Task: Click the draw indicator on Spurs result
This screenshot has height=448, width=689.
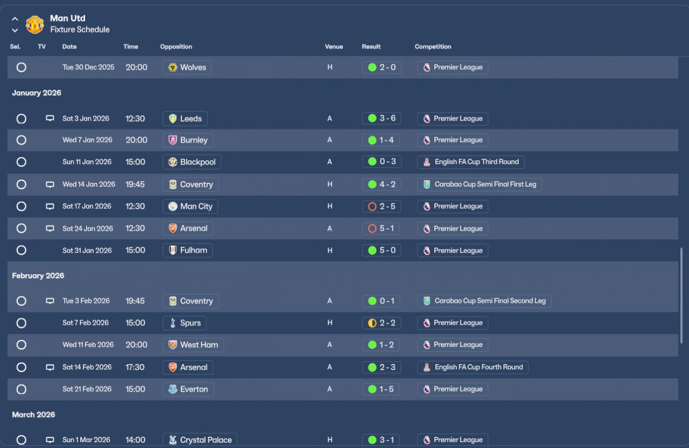Action: (372, 323)
